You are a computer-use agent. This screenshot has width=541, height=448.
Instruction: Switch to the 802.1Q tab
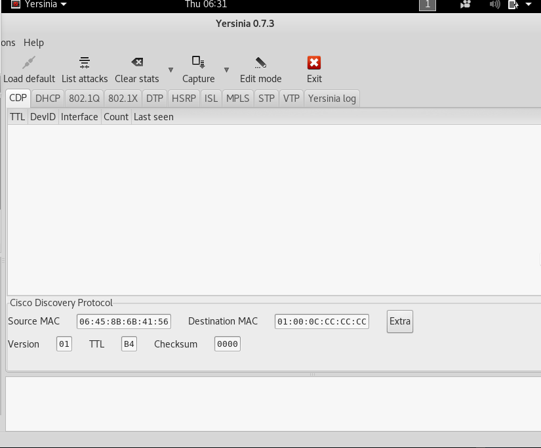pyautogui.click(x=84, y=99)
